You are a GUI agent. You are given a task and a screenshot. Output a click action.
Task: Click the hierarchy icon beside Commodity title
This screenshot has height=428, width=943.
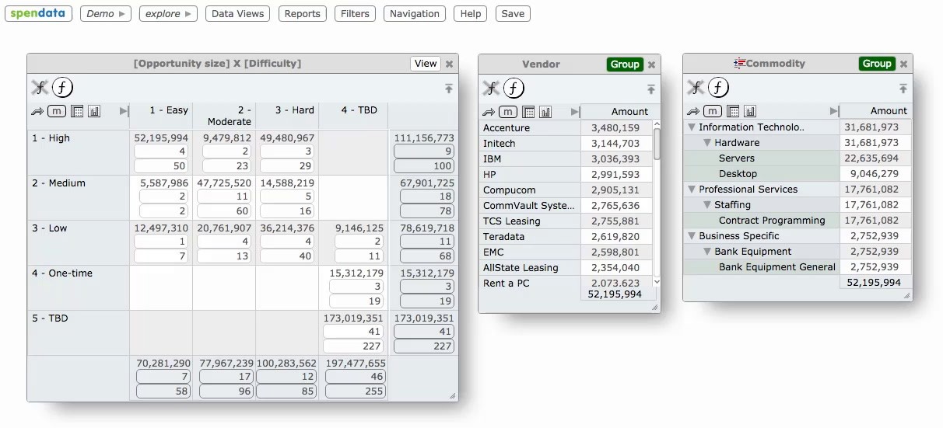739,64
